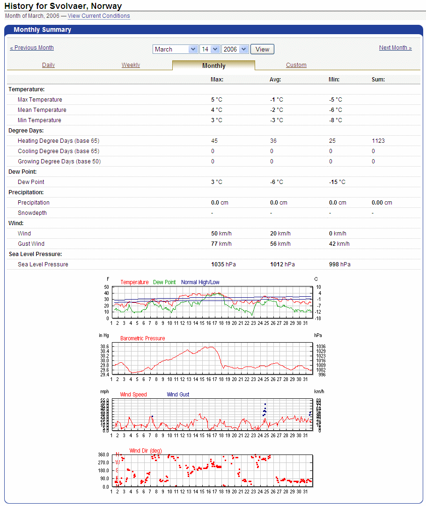This screenshot has height=506, width=426.
Task: Click the 'History for Svolvaer, Norway' title
Action: pos(63,6)
